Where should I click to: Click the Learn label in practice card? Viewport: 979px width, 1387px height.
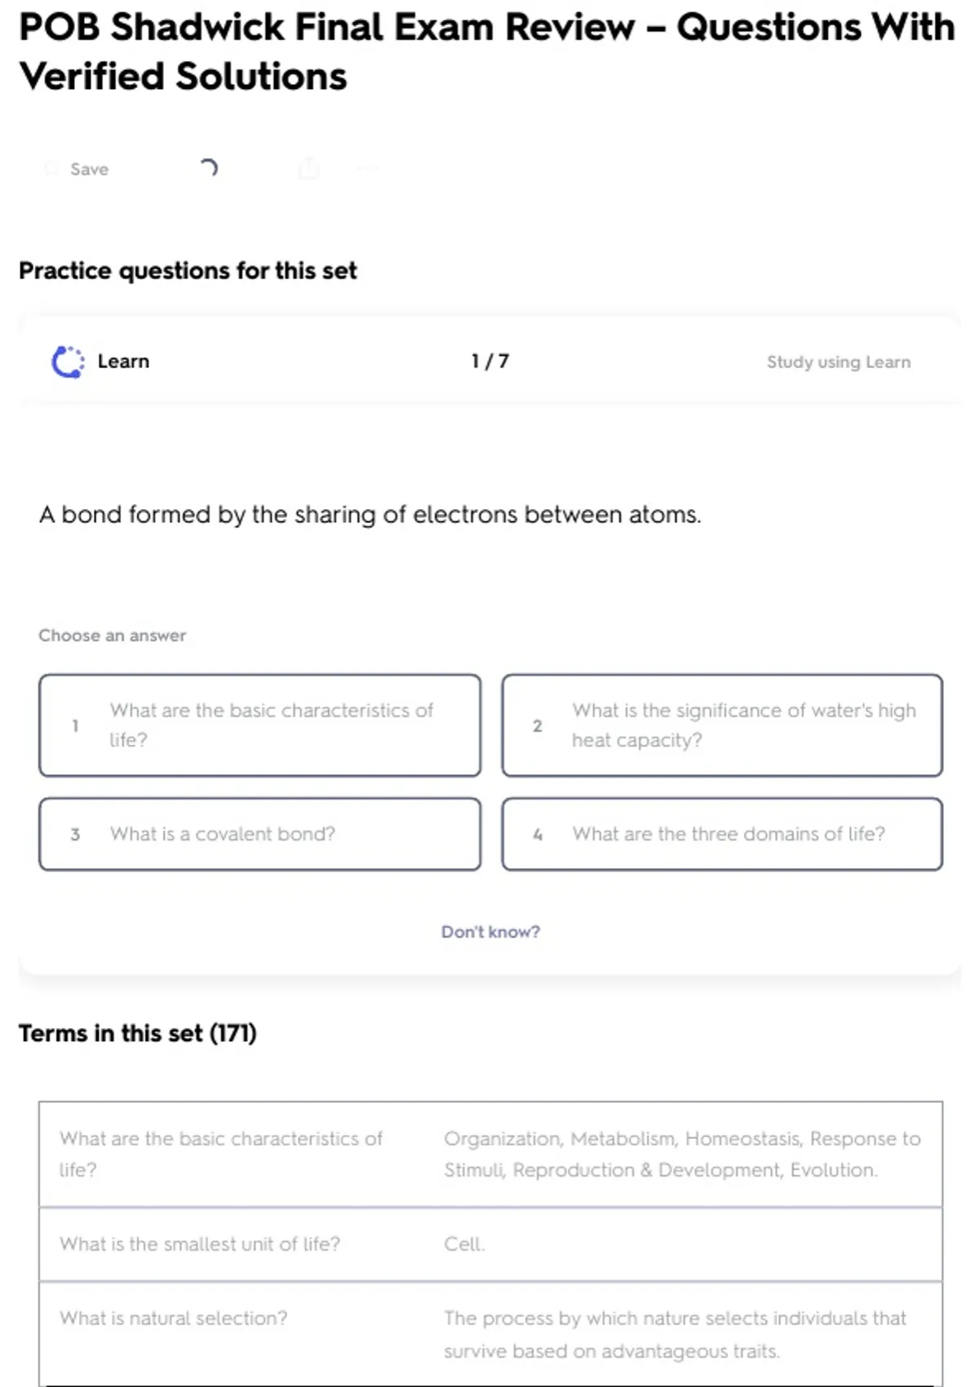pyautogui.click(x=123, y=361)
